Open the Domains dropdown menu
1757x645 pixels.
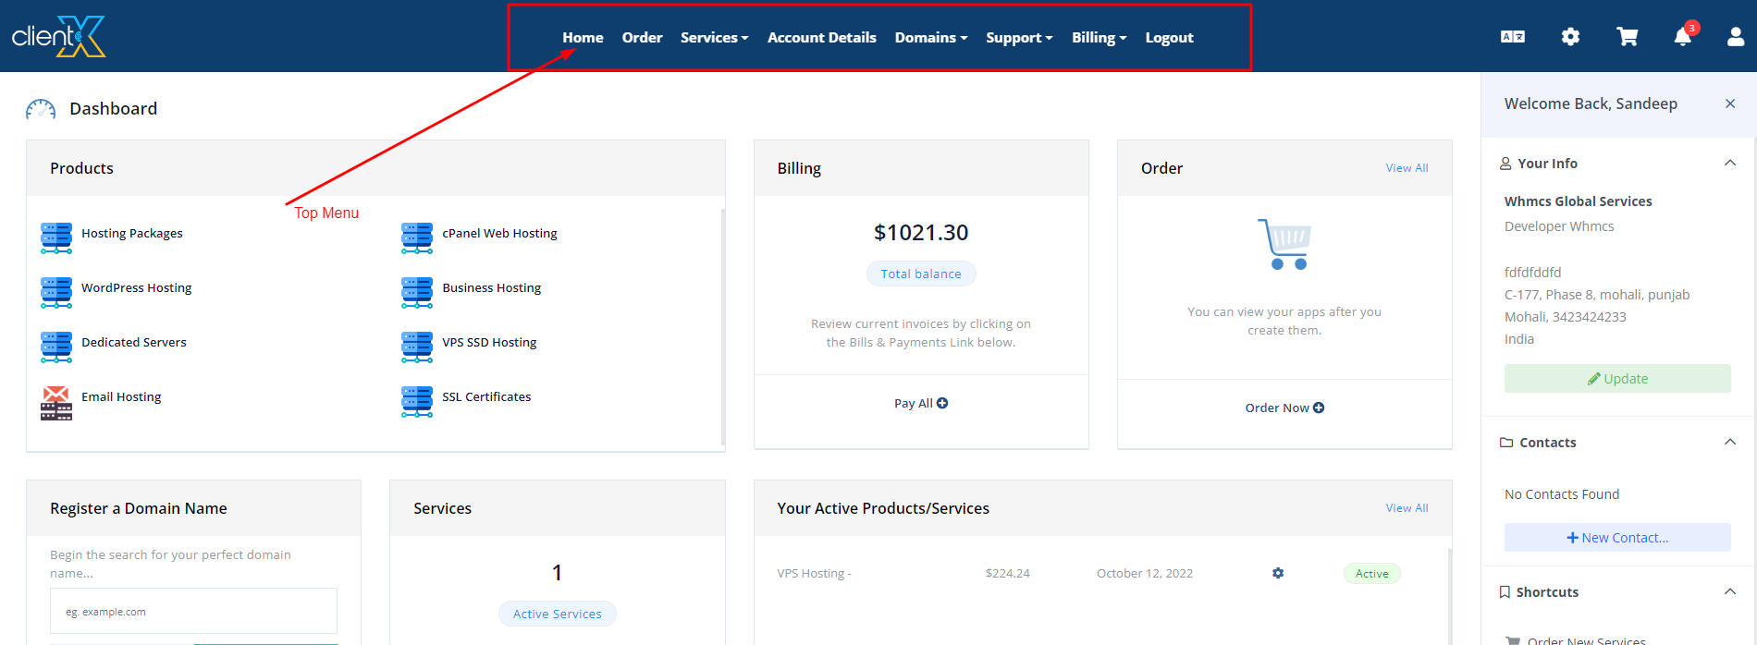pos(930,38)
